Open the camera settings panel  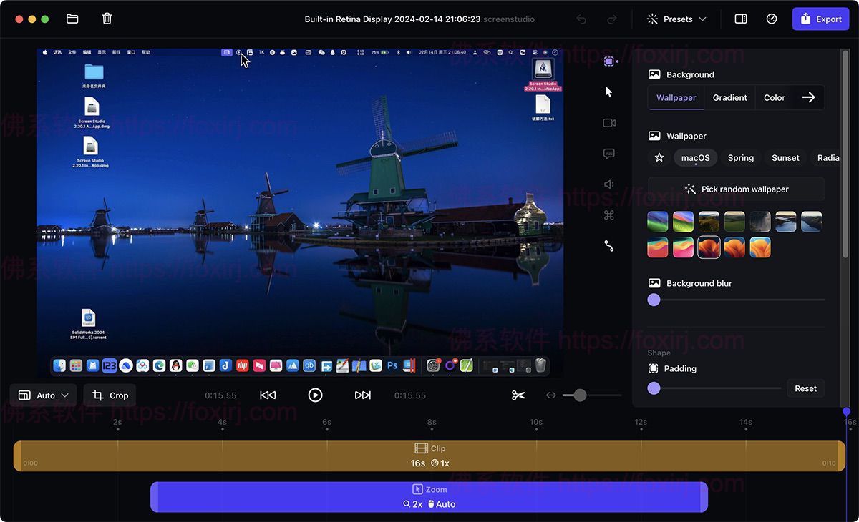coord(608,122)
